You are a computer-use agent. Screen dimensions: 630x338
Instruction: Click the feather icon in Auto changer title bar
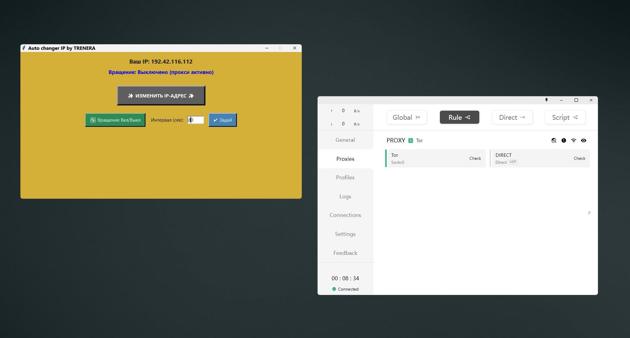(24, 48)
